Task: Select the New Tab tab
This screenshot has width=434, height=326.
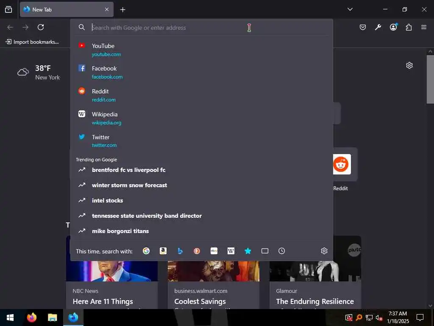Action: (67, 9)
